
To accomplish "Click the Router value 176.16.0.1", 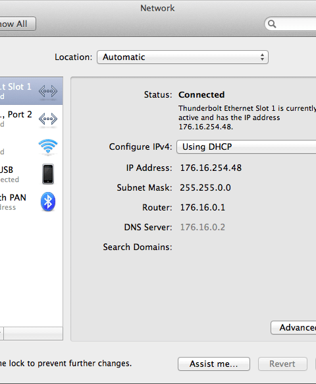I will click(x=203, y=207).
